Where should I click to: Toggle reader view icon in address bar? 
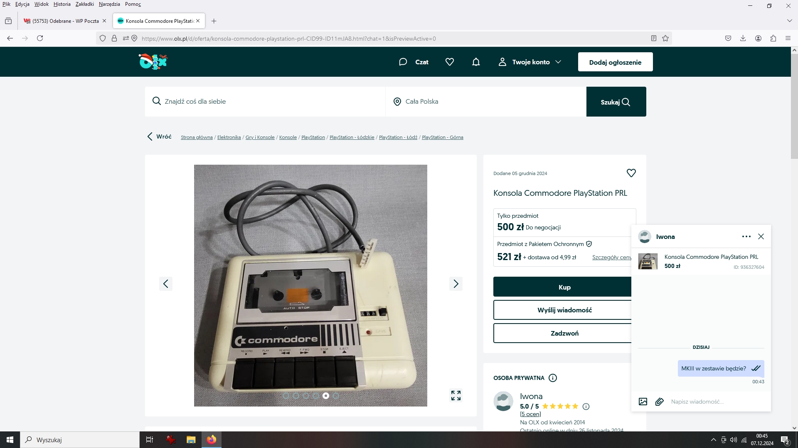point(654,38)
